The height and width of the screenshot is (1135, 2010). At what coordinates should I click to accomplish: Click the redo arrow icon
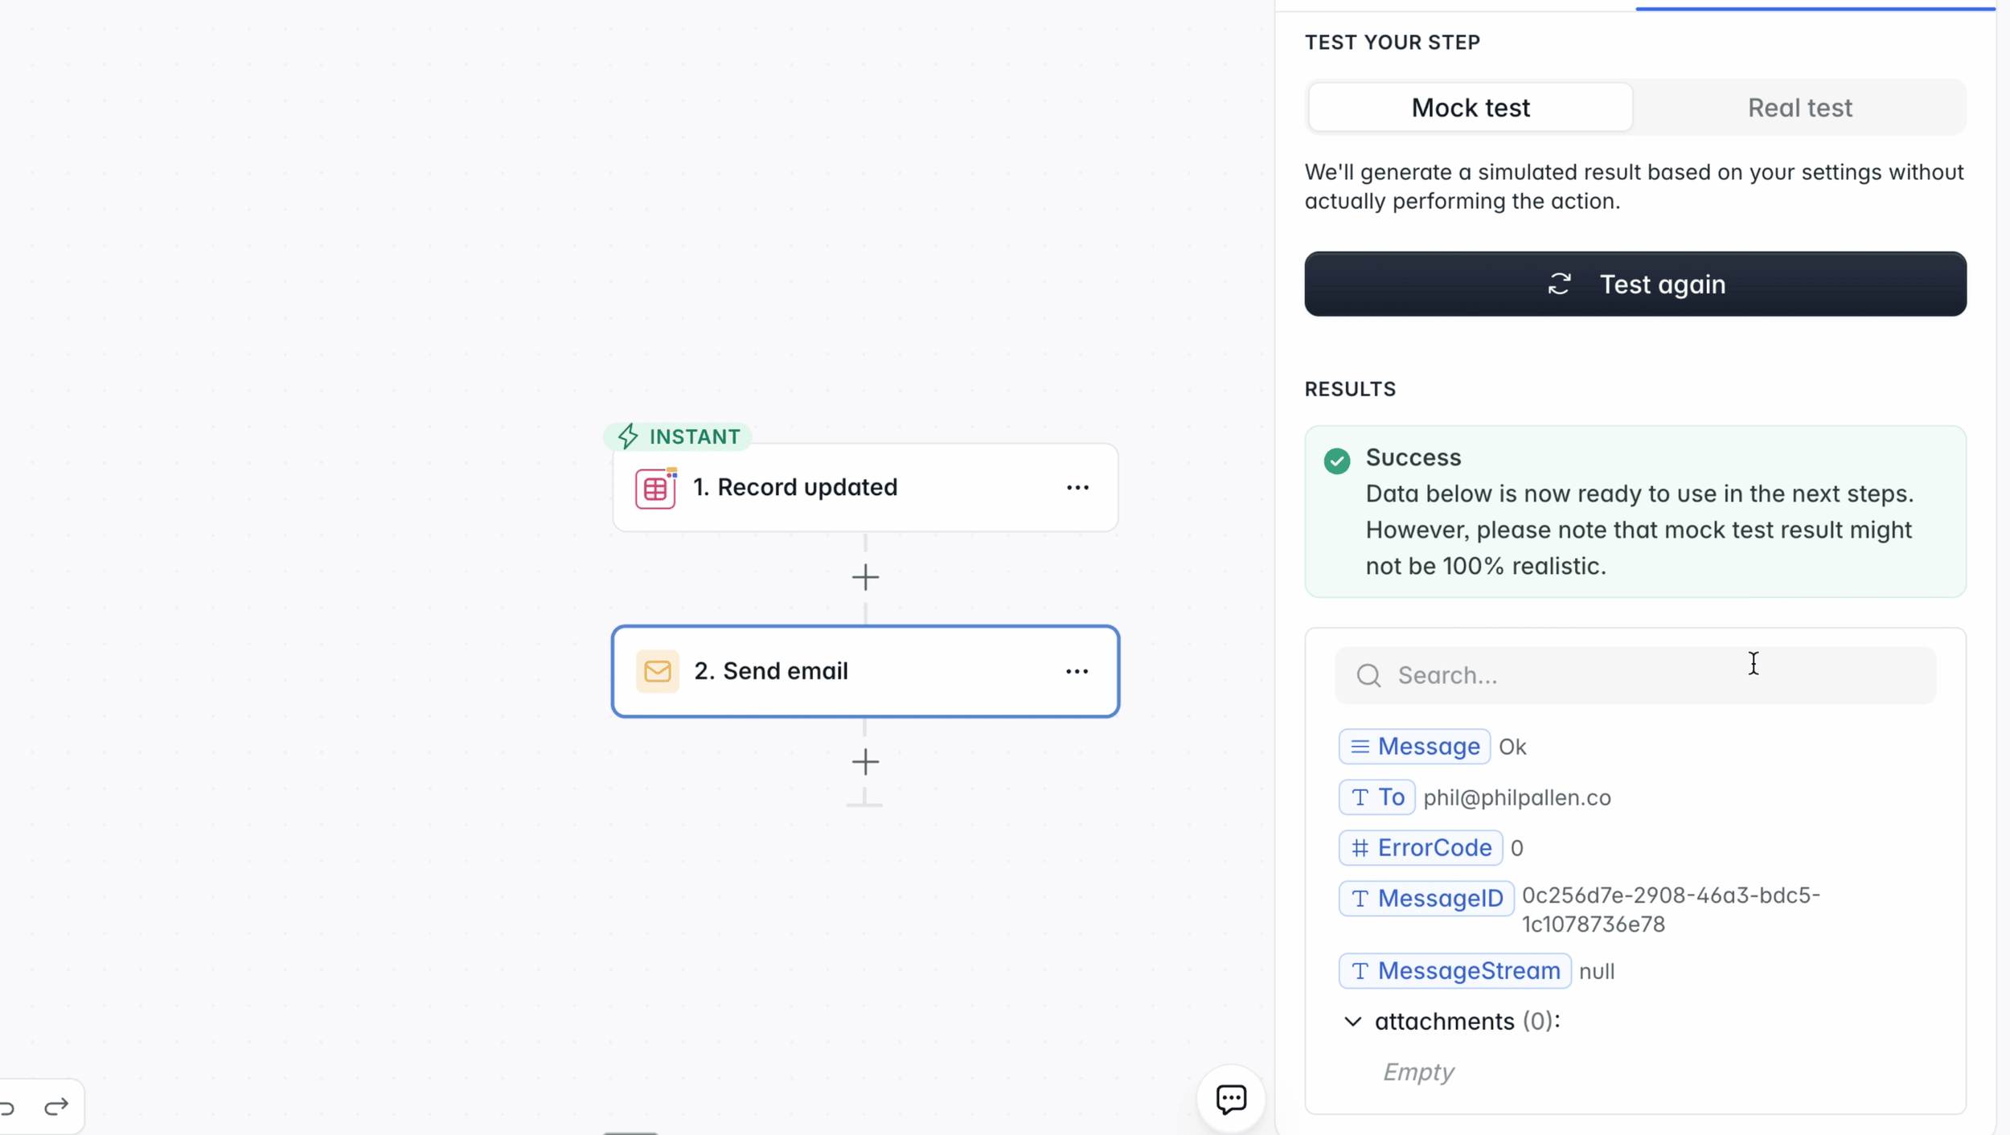56,1107
